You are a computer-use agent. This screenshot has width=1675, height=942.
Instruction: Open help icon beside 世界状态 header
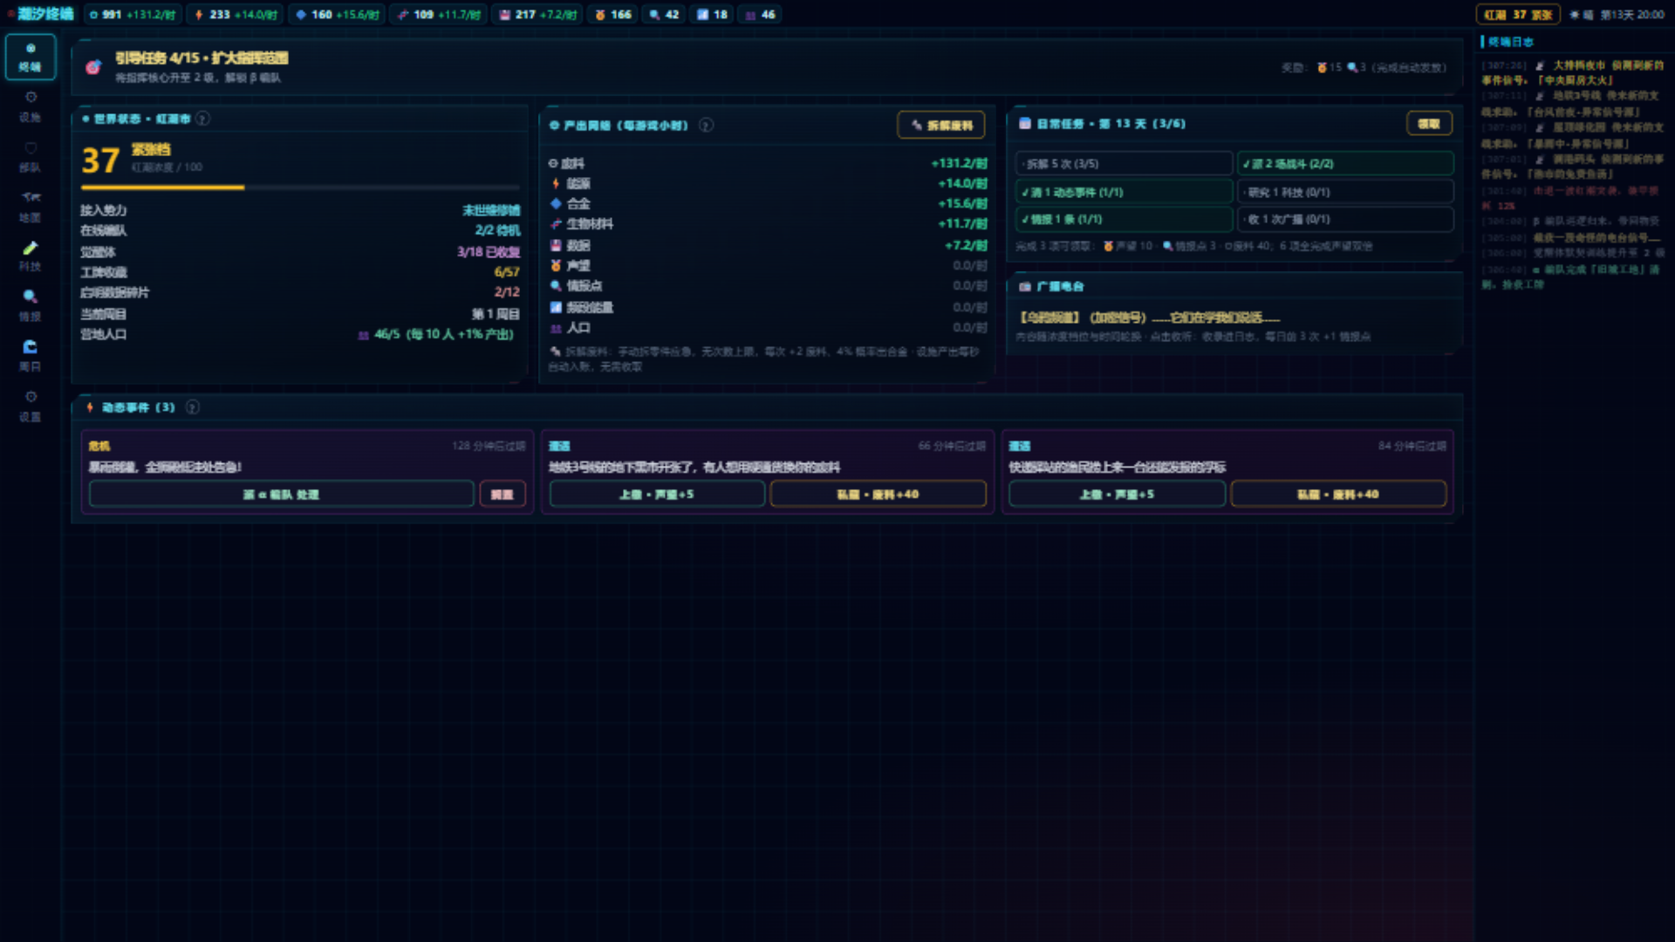pos(203,119)
